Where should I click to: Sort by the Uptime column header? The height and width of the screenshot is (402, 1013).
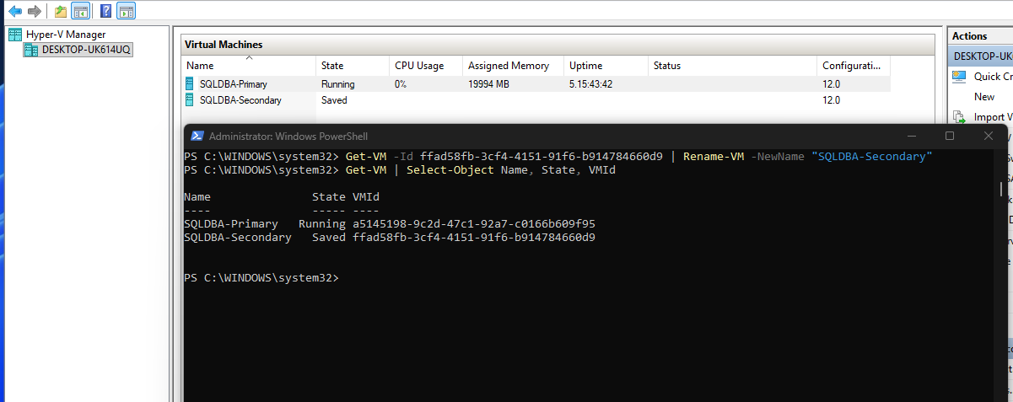(x=606, y=66)
